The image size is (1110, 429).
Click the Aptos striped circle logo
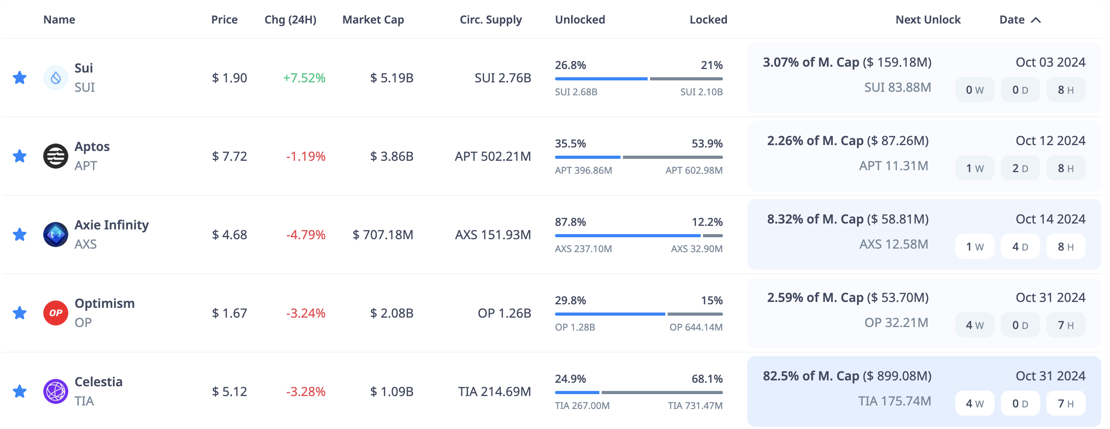click(x=56, y=156)
